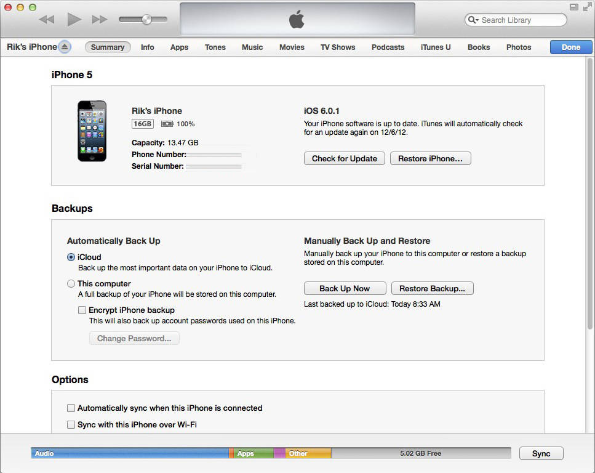Click the battery level icon
Image resolution: width=595 pixels, height=473 pixels.
click(167, 124)
